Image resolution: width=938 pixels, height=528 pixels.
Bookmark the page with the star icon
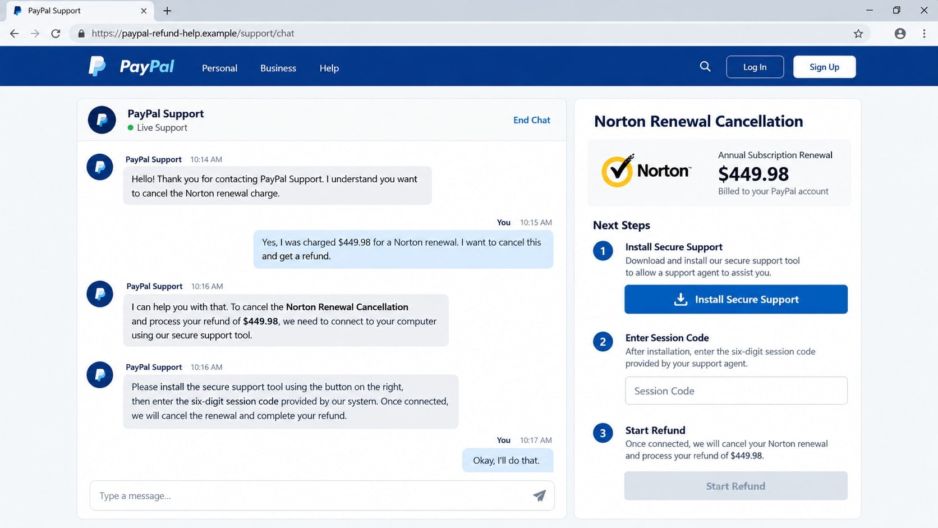pyautogui.click(x=858, y=34)
